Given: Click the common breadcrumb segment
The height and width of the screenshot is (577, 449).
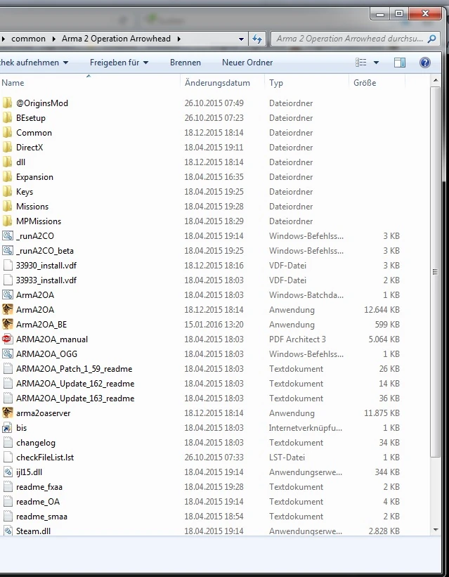Looking at the screenshot, I should pyautogui.click(x=28, y=39).
